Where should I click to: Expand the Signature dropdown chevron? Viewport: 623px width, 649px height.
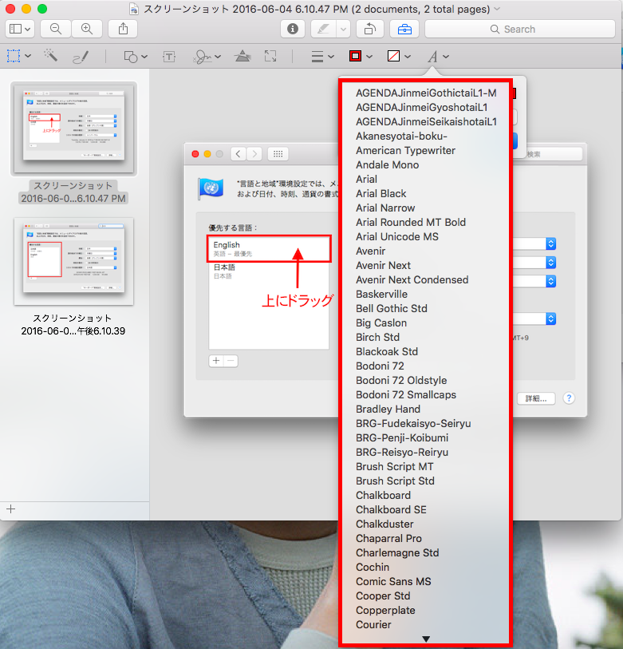point(218,57)
